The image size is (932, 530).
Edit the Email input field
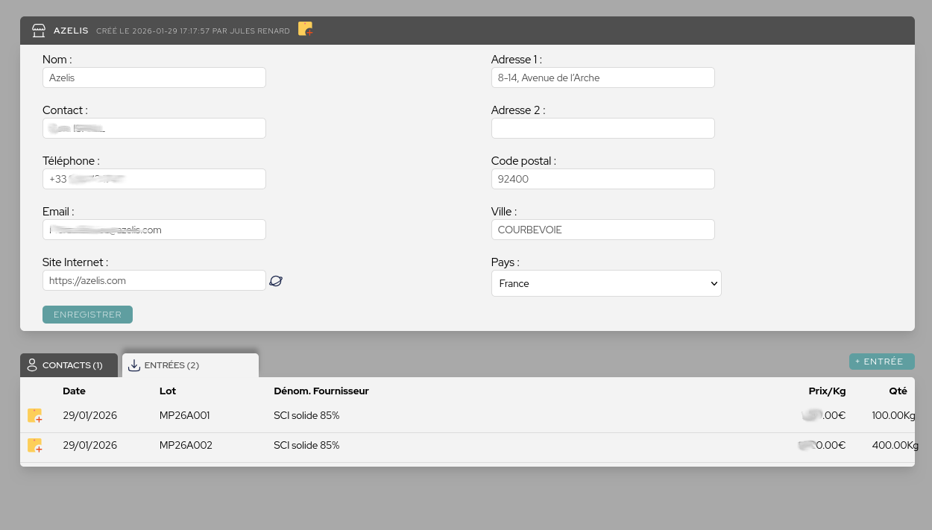[154, 230]
